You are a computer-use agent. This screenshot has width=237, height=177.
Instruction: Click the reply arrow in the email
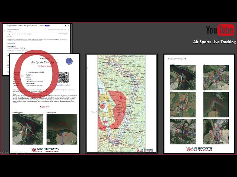coord(65,29)
